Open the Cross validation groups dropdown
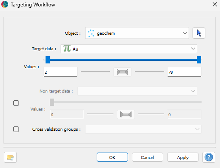This screenshot has width=220, height=168. pos(143,129)
